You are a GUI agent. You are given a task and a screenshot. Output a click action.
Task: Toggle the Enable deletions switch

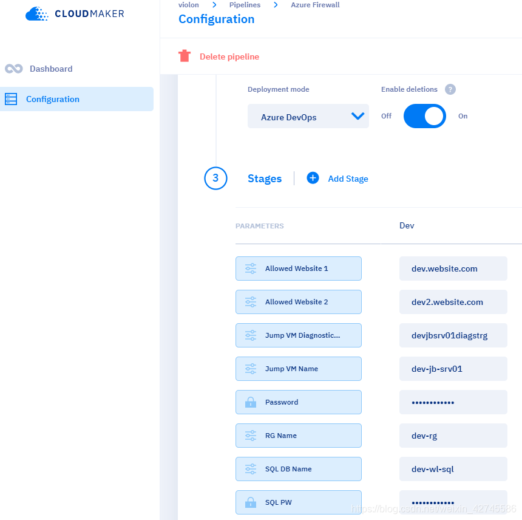click(424, 116)
